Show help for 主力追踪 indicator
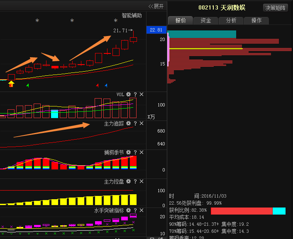The height and width of the screenshot is (239, 293). [x=135, y=123]
